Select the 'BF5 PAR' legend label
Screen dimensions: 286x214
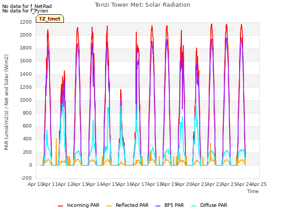[x=174, y=205]
